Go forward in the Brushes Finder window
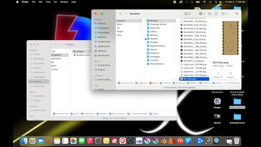The height and width of the screenshot is (147, 261). point(126,13)
